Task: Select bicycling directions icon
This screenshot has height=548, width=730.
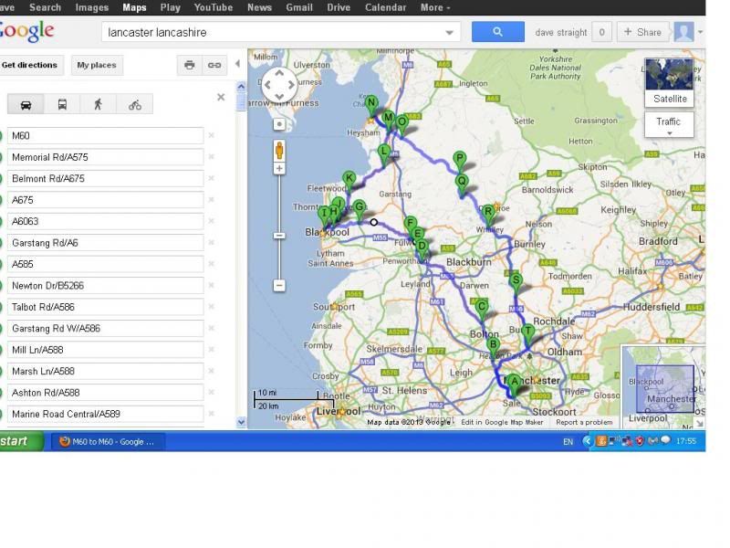Action: tap(134, 104)
